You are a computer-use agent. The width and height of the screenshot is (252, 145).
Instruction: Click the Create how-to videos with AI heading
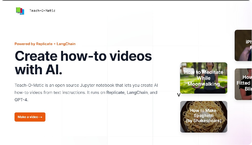[83, 63]
